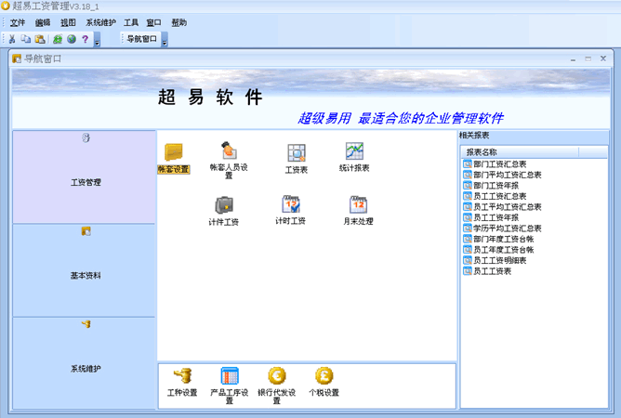Open 帐套人员设置 personnel settings
Viewport: 621px width, 418px height.
(228, 152)
